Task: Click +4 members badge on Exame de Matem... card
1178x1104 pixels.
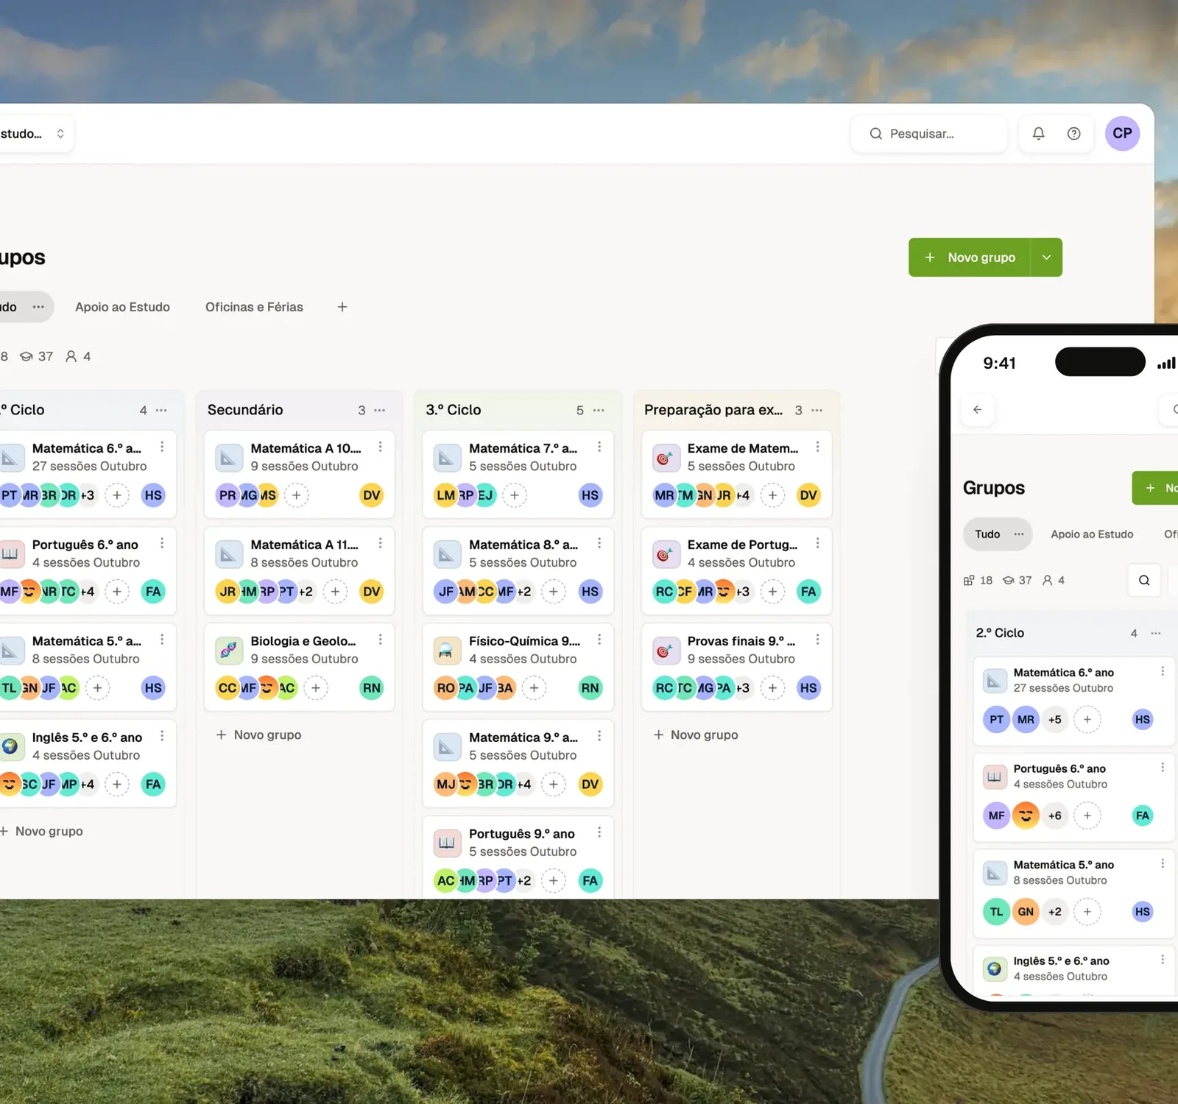Action: 742,495
